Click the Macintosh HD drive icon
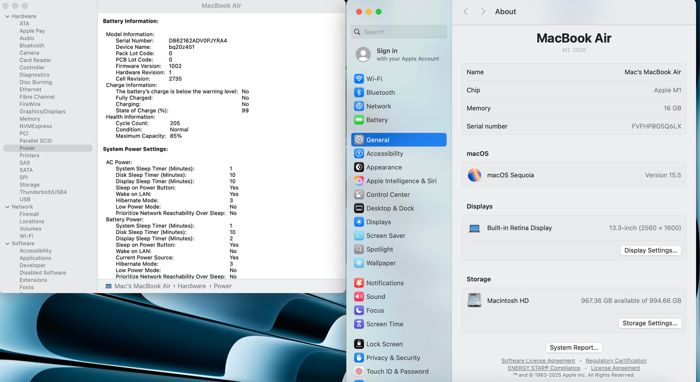700x382 pixels. [474, 300]
